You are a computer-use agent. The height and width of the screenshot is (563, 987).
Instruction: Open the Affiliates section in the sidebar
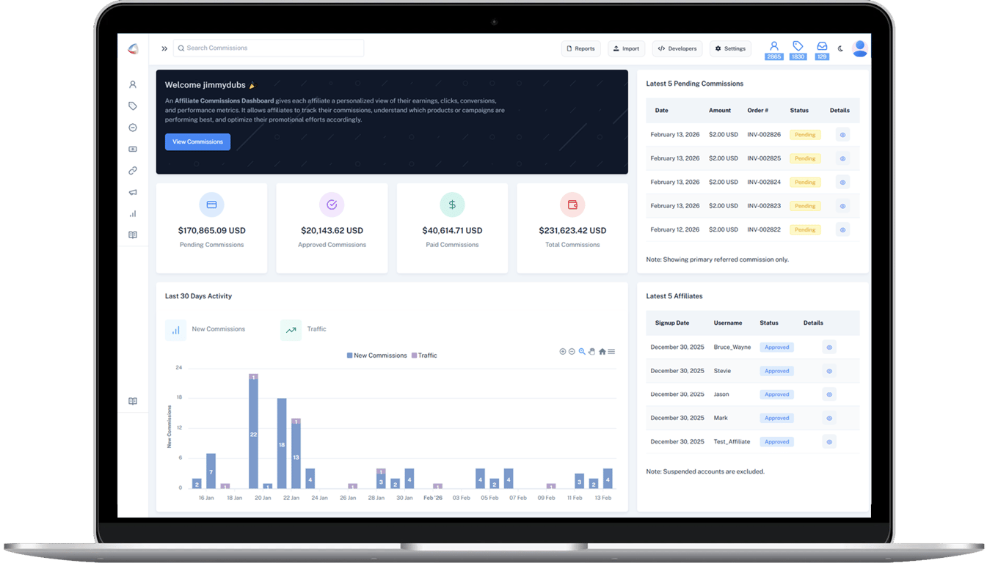[133, 84]
